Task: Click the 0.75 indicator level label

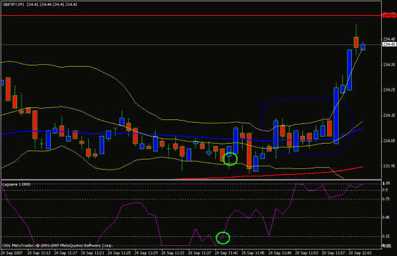Action: pos(386,199)
